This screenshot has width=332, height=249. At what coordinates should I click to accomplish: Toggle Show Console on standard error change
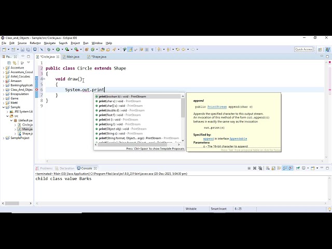290,168
